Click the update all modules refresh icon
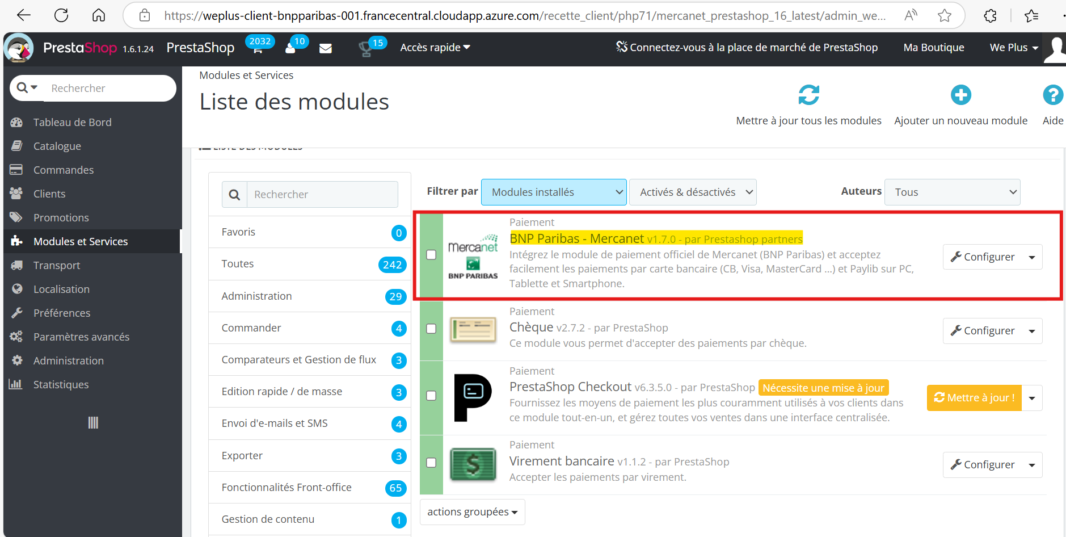 pos(808,95)
